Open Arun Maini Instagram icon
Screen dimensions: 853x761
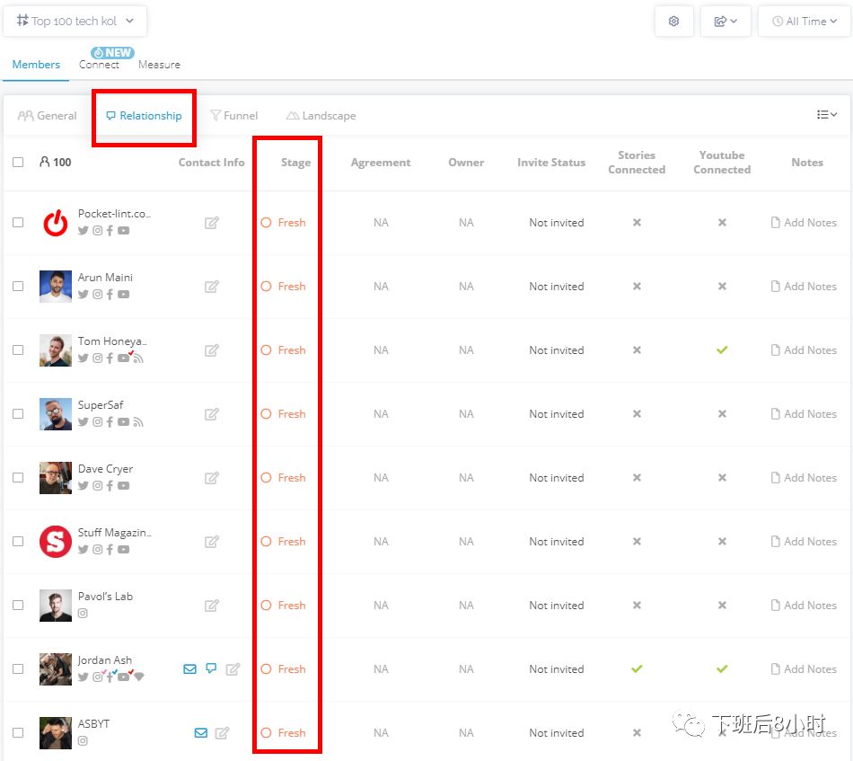[x=97, y=295]
